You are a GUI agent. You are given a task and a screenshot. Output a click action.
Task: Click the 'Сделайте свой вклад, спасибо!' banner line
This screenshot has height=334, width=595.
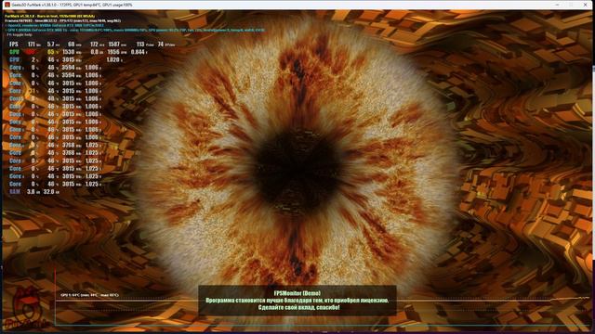298,307
